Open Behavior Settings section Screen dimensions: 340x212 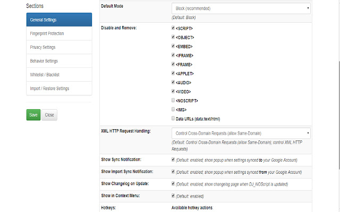tap(58, 61)
